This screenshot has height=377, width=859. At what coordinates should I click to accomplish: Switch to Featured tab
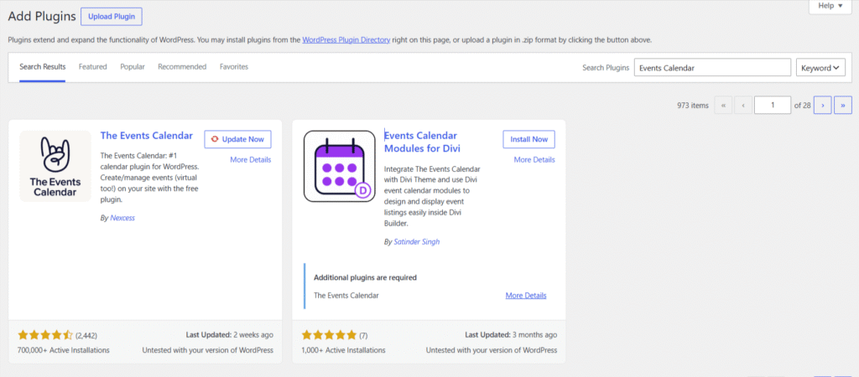(x=92, y=67)
